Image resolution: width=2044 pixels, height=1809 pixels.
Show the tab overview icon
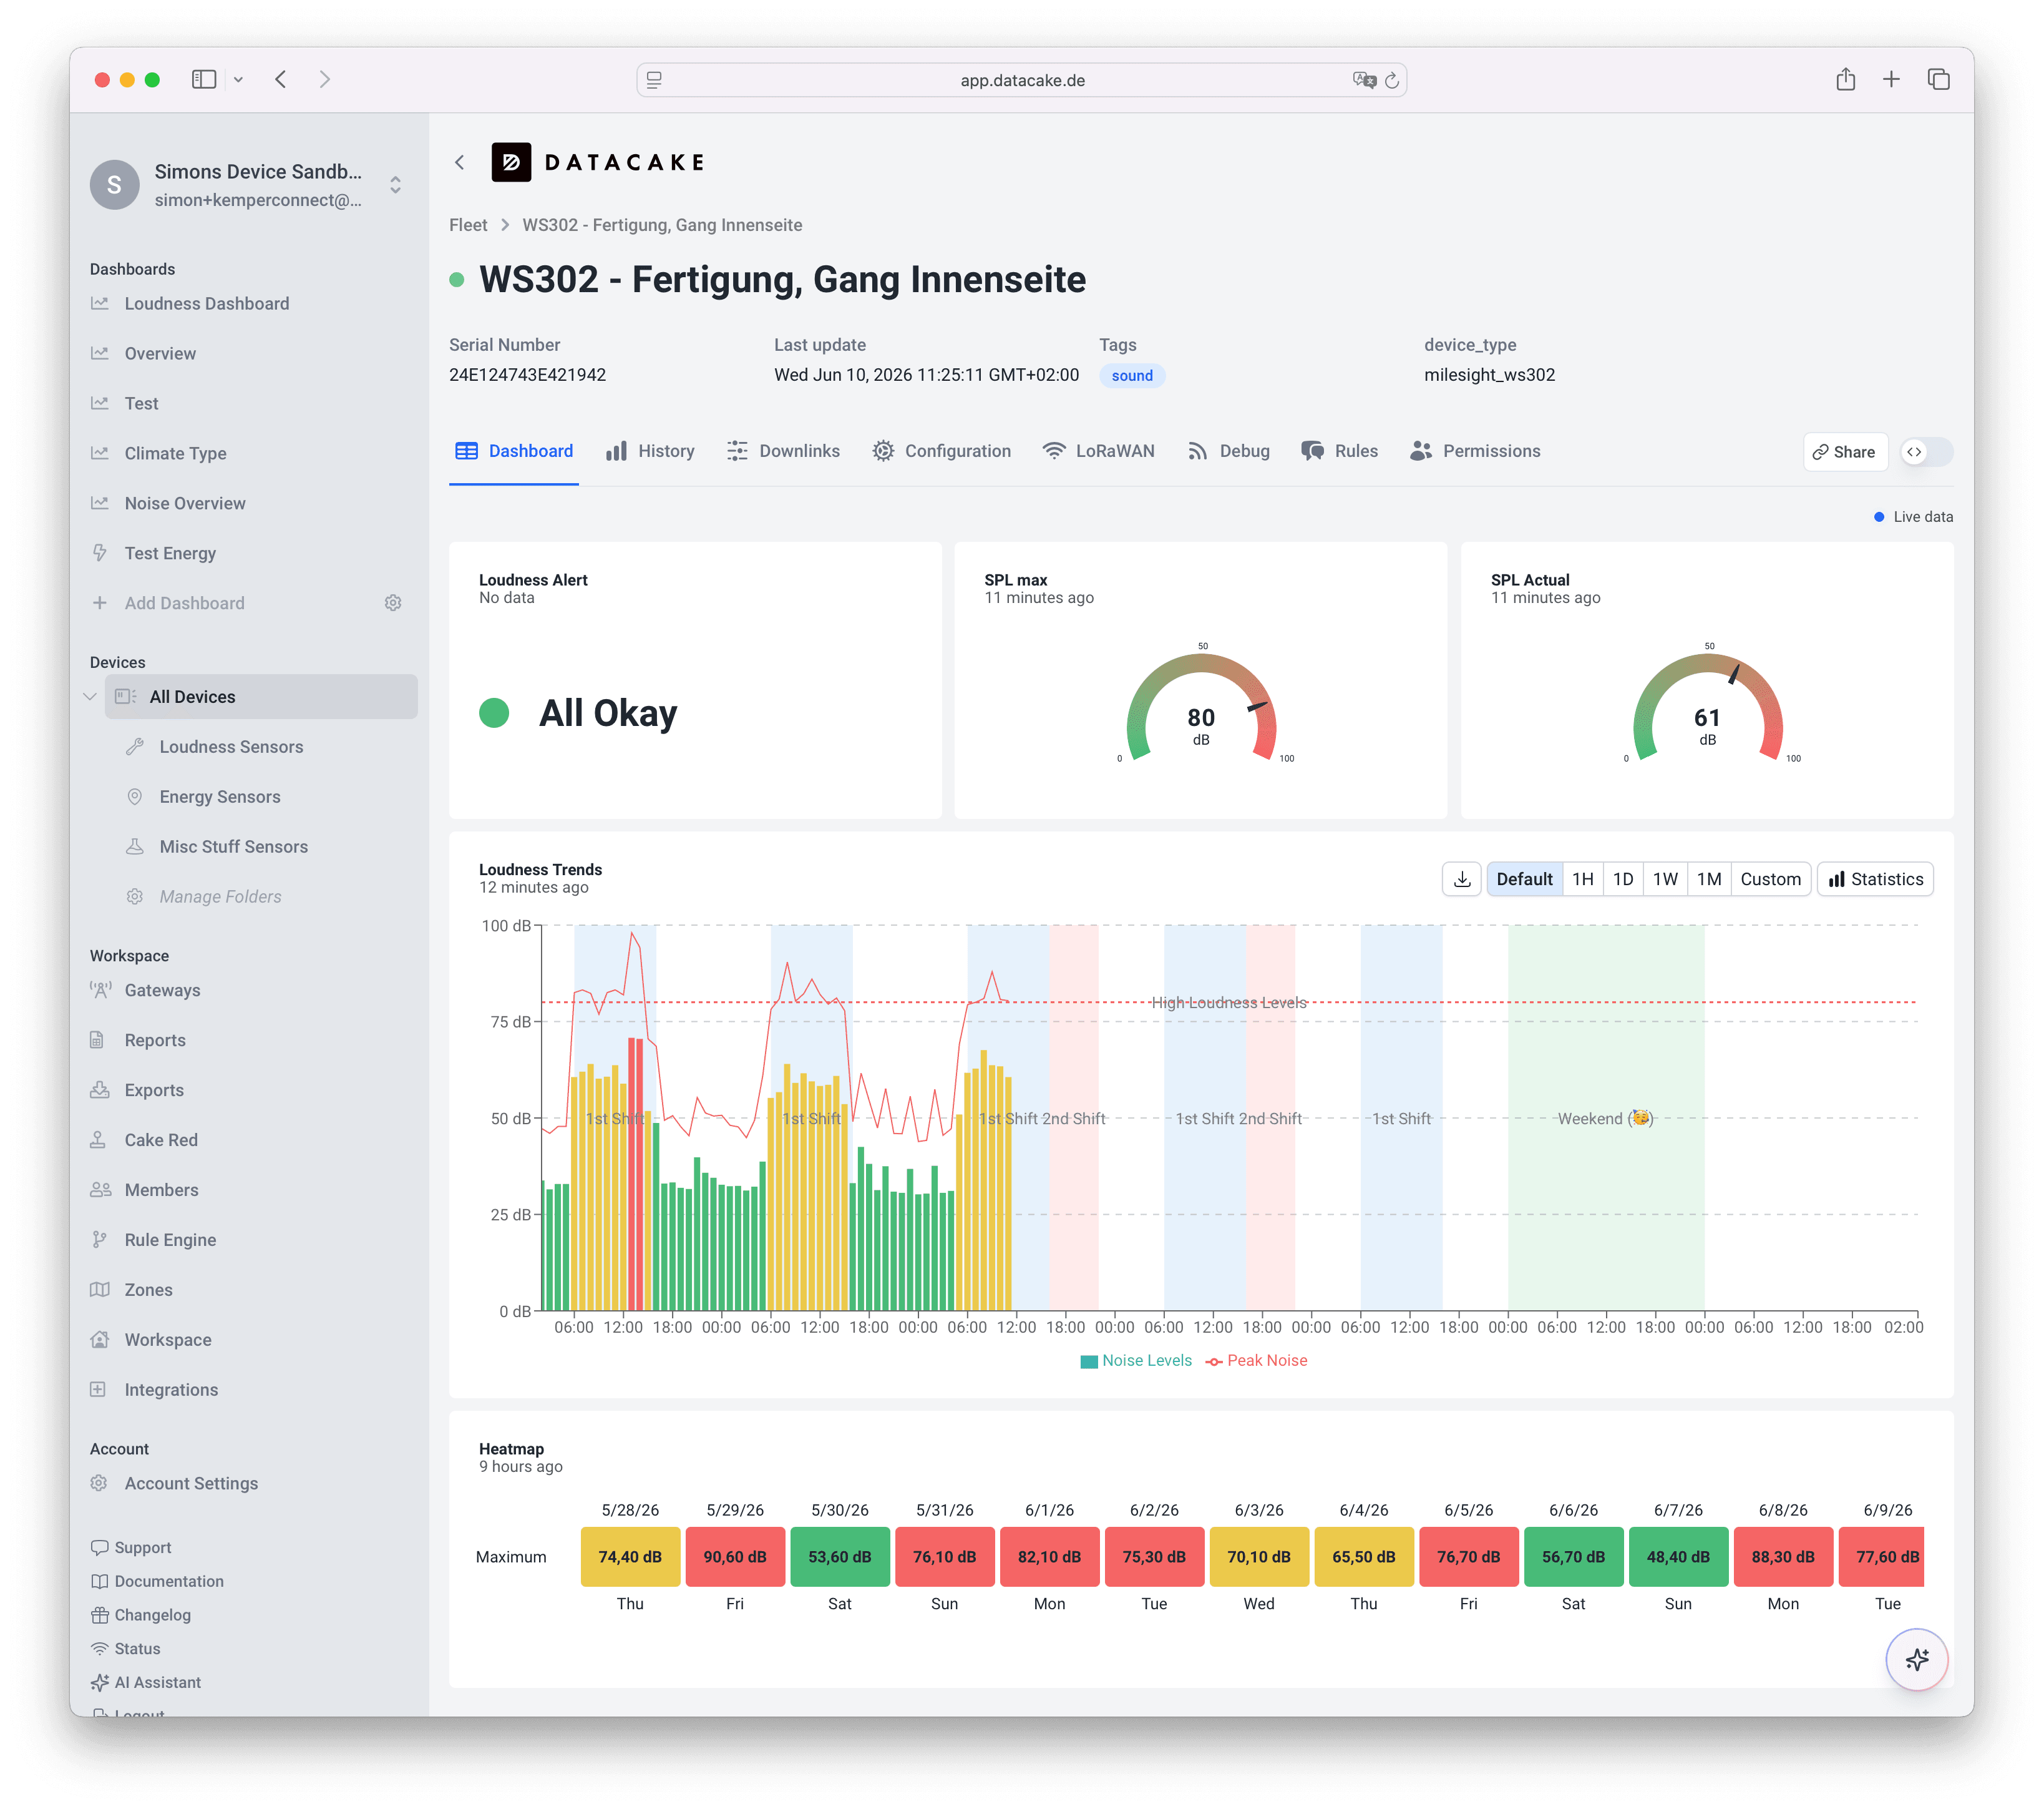click(x=1938, y=79)
